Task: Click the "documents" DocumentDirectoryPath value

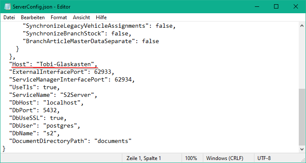Action: tap(113, 141)
